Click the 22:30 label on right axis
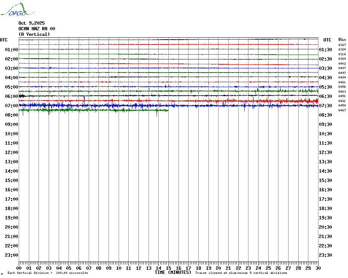 (x=326, y=245)
